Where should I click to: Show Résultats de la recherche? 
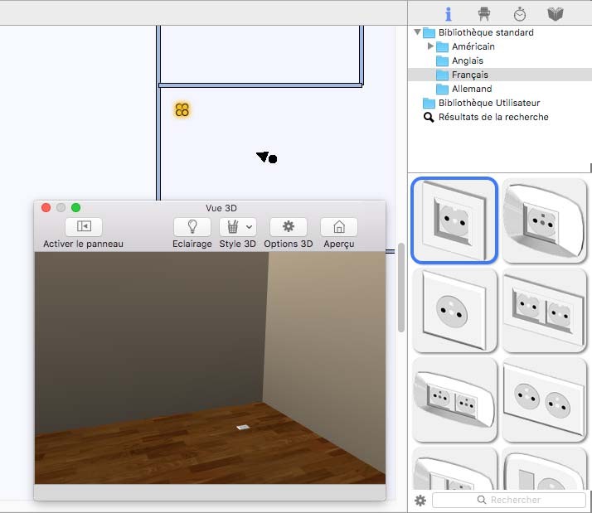tap(493, 117)
